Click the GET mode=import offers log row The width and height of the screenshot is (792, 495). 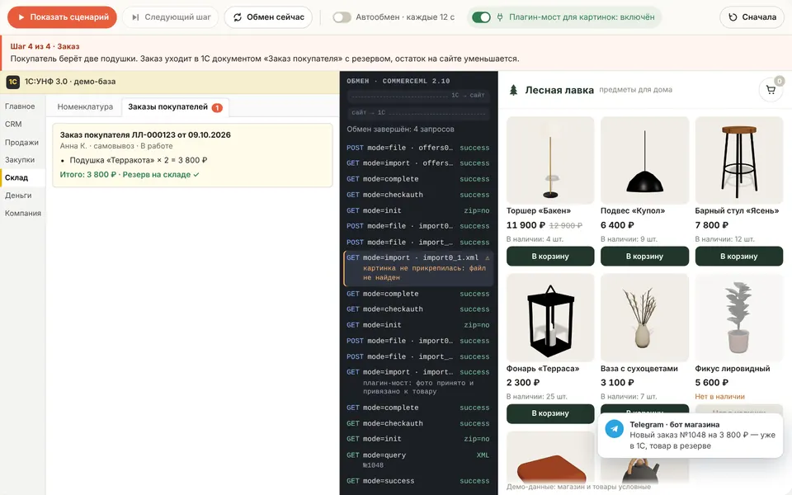click(x=417, y=163)
